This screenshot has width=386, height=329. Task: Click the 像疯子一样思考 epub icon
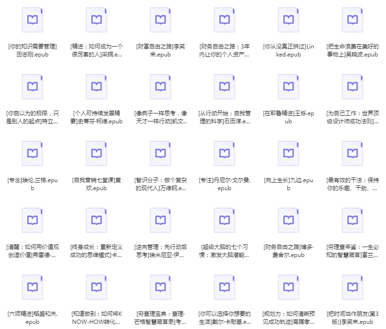pyautogui.click(x=161, y=87)
